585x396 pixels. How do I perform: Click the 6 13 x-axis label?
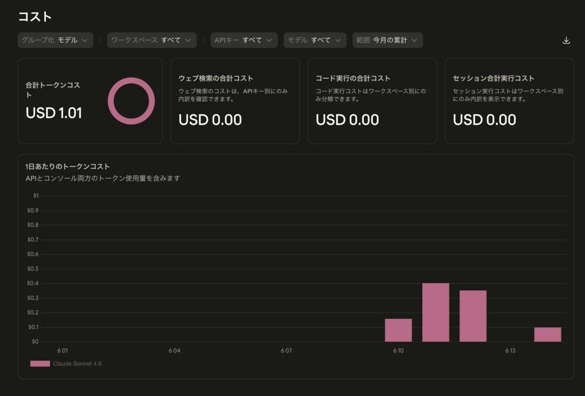pyautogui.click(x=510, y=350)
